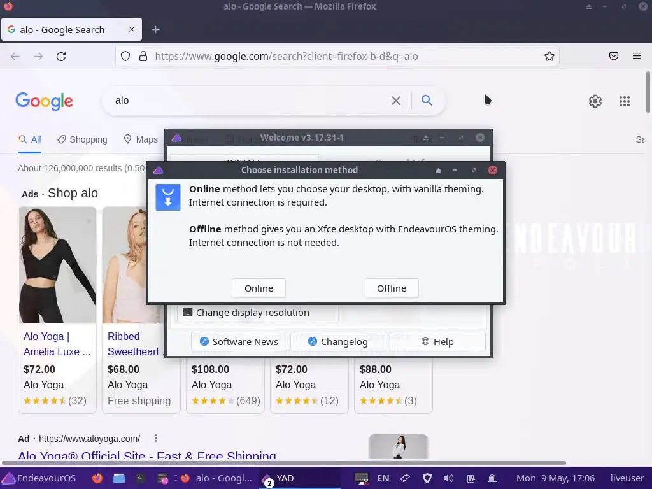Launch Firefox from the panel
This screenshot has height=489, width=652.
coord(97,478)
